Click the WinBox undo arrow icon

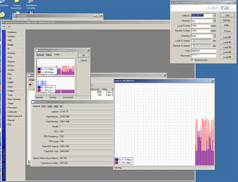point(4,27)
